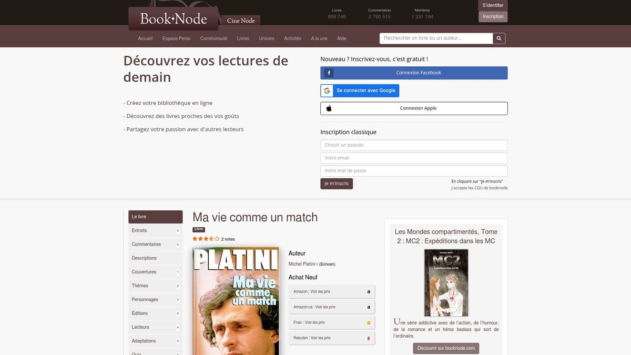Open Les Mondes compartimentés title link

[446, 236]
